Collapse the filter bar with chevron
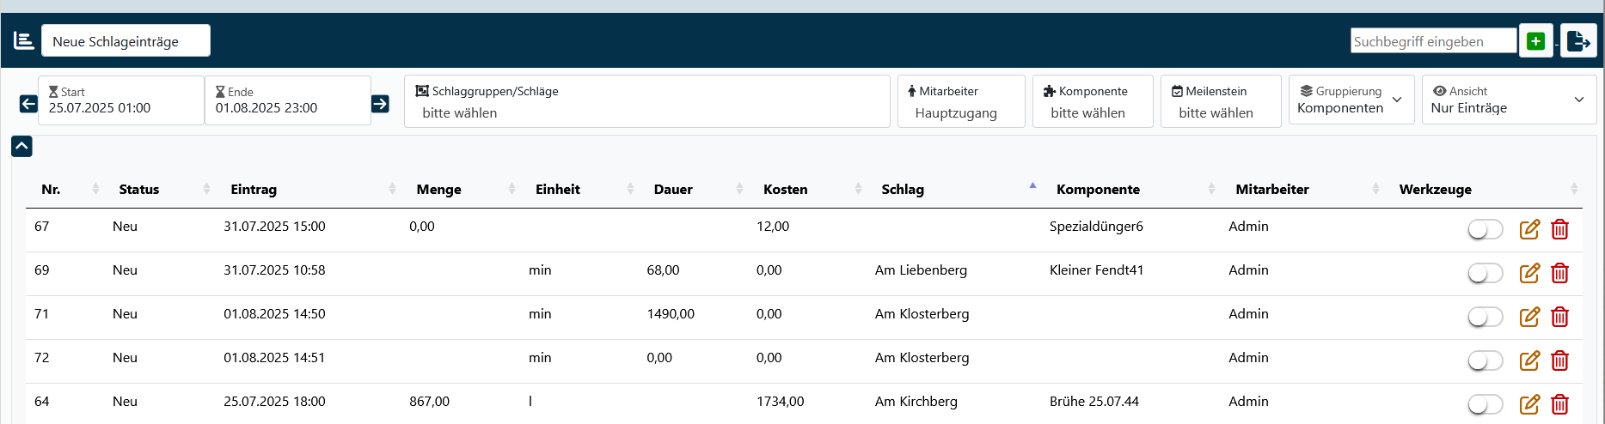The width and height of the screenshot is (1605, 424). 21,147
